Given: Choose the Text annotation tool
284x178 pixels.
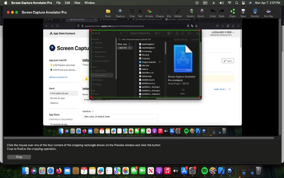Looking at the screenshot, I should pyautogui.click(x=140, y=13).
